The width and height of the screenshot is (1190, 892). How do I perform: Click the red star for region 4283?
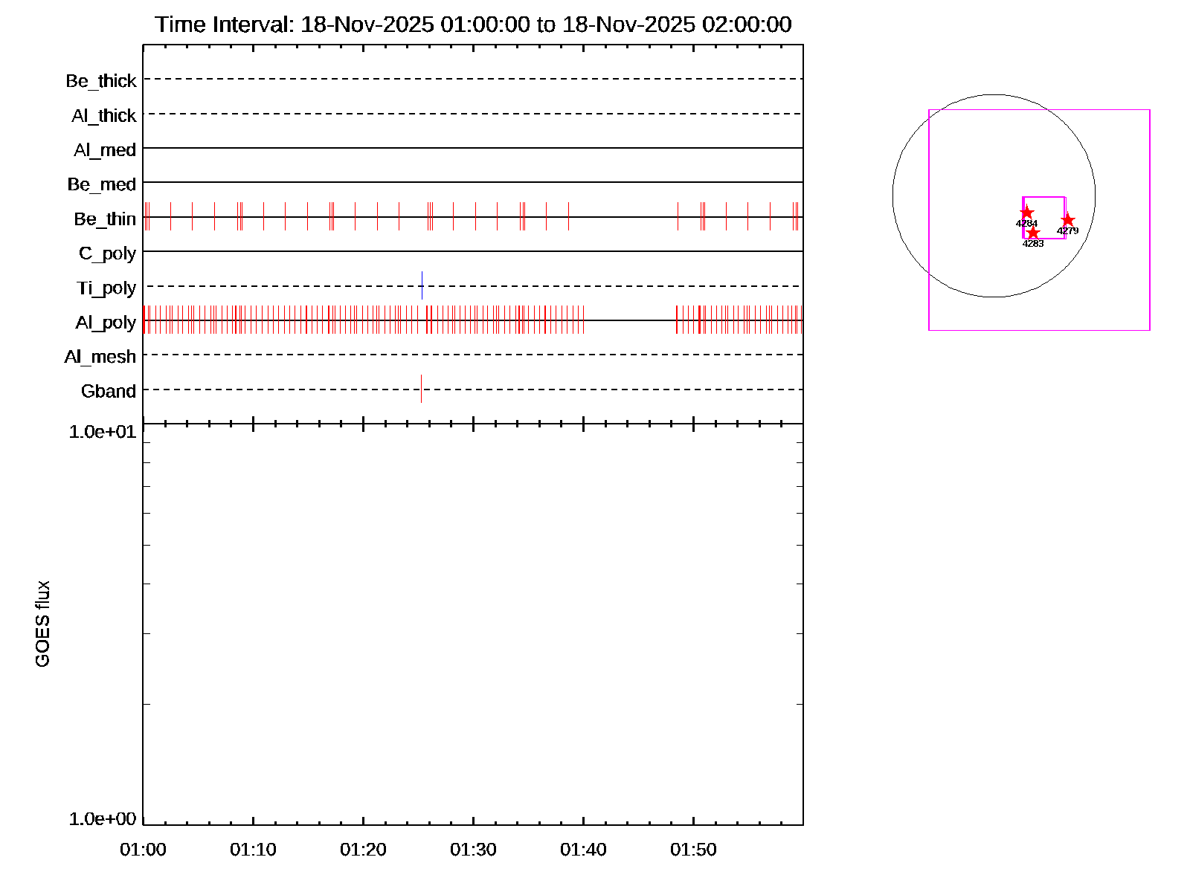click(1033, 233)
